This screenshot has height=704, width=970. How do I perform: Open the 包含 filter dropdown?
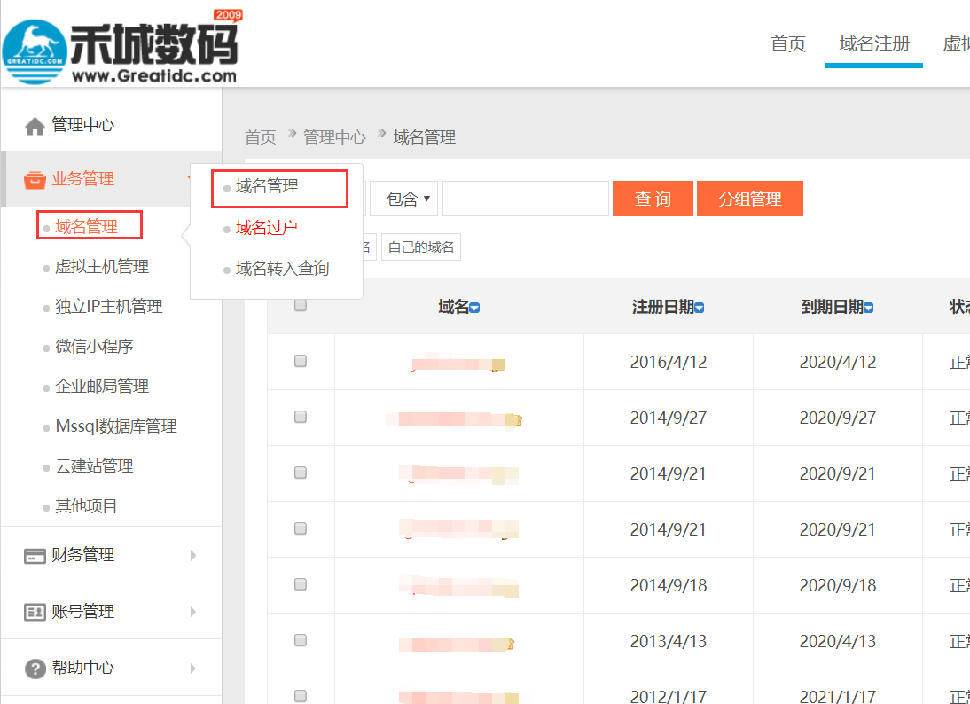click(404, 199)
